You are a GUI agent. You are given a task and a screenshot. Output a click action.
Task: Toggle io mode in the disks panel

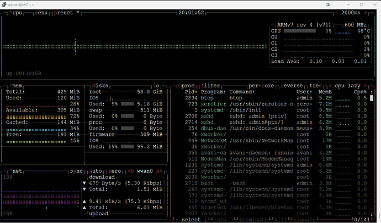click(156, 86)
